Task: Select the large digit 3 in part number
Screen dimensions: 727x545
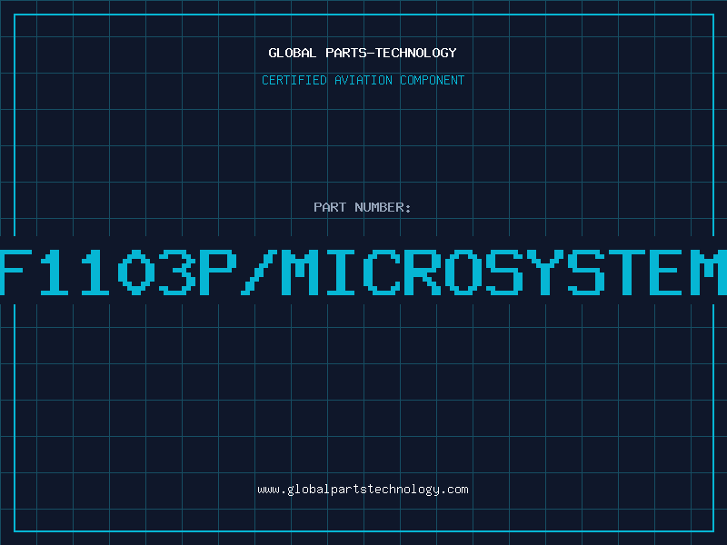Action: [x=177, y=272]
